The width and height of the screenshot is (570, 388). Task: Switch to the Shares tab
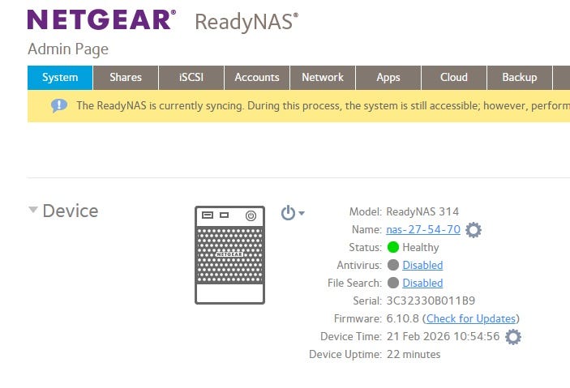126,78
